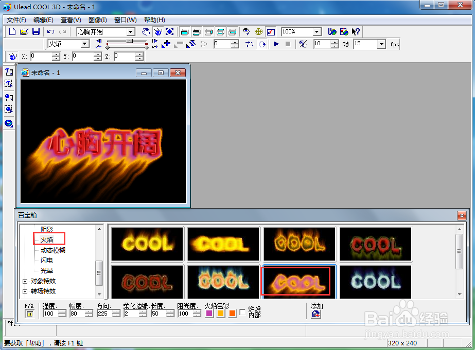Open the context help arrow-question icon
Viewport: 475px width, 350px height.
[x=356, y=31]
